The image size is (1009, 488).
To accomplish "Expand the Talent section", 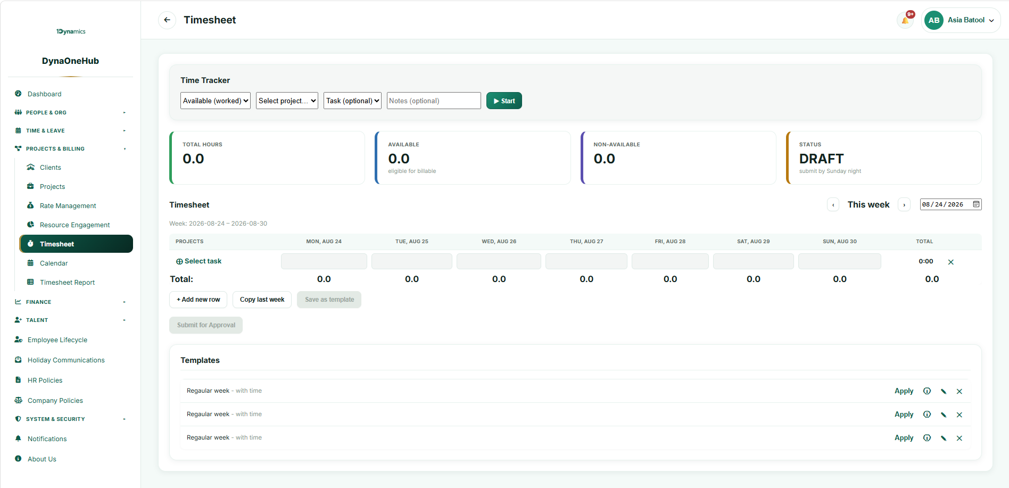I will (71, 320).
